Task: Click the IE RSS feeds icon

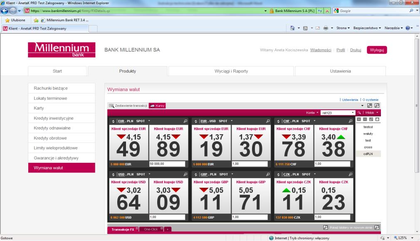Action: 305,28
